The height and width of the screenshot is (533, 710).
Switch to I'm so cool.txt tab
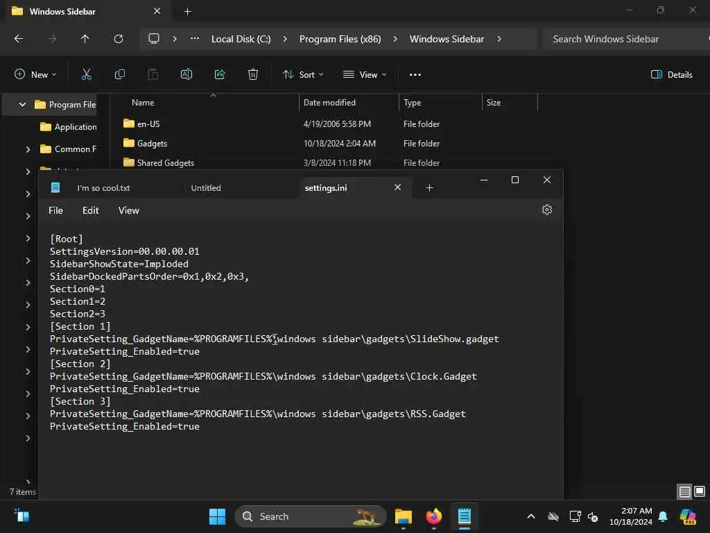click(103, 188)
